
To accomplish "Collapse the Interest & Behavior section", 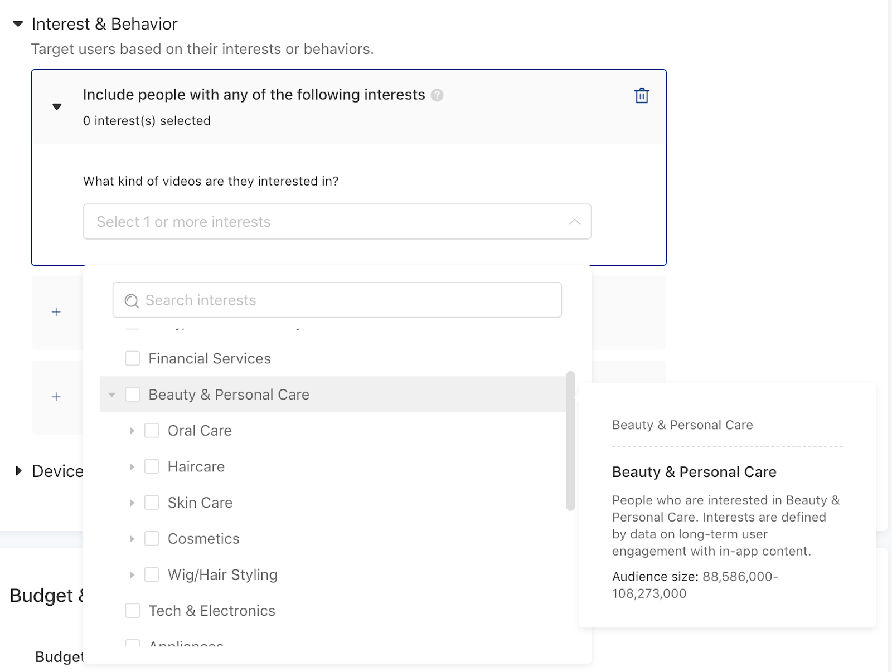I will coord(18,24).
